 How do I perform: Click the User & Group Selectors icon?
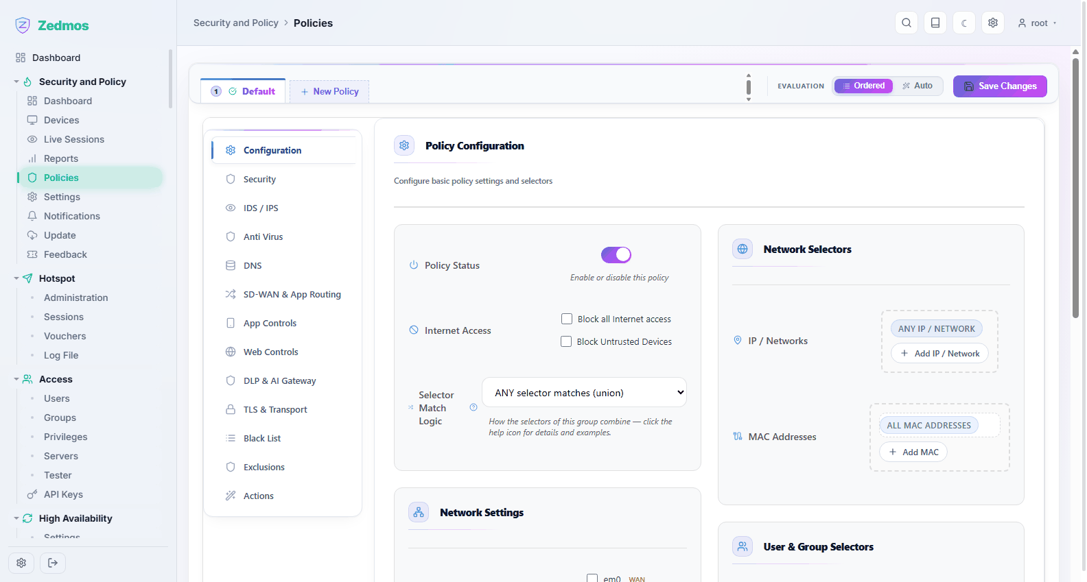pyautogui.click(x=743, y=546)
